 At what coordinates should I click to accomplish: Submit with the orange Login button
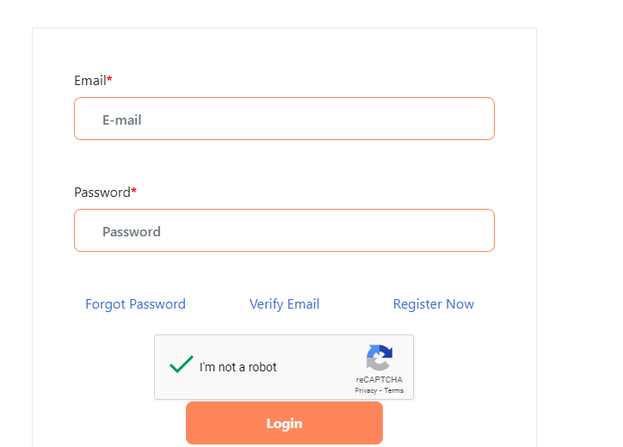pos(284,423)
